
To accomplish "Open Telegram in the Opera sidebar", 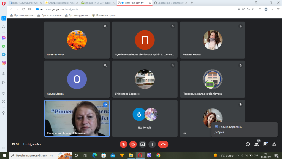I will tap(4, 54).
